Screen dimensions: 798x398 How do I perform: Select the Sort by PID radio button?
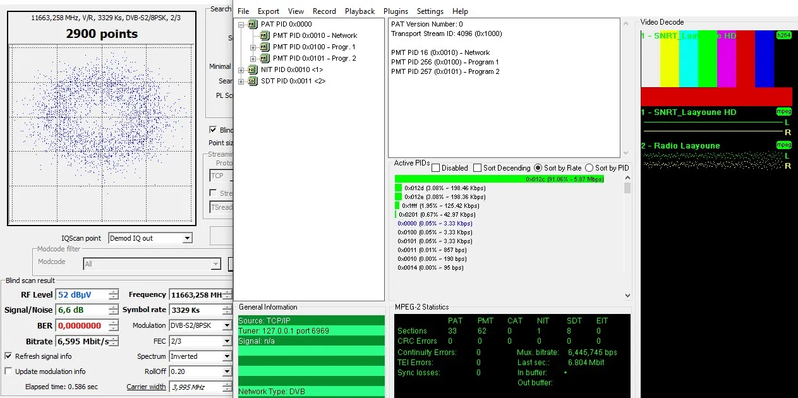(589, 168)
